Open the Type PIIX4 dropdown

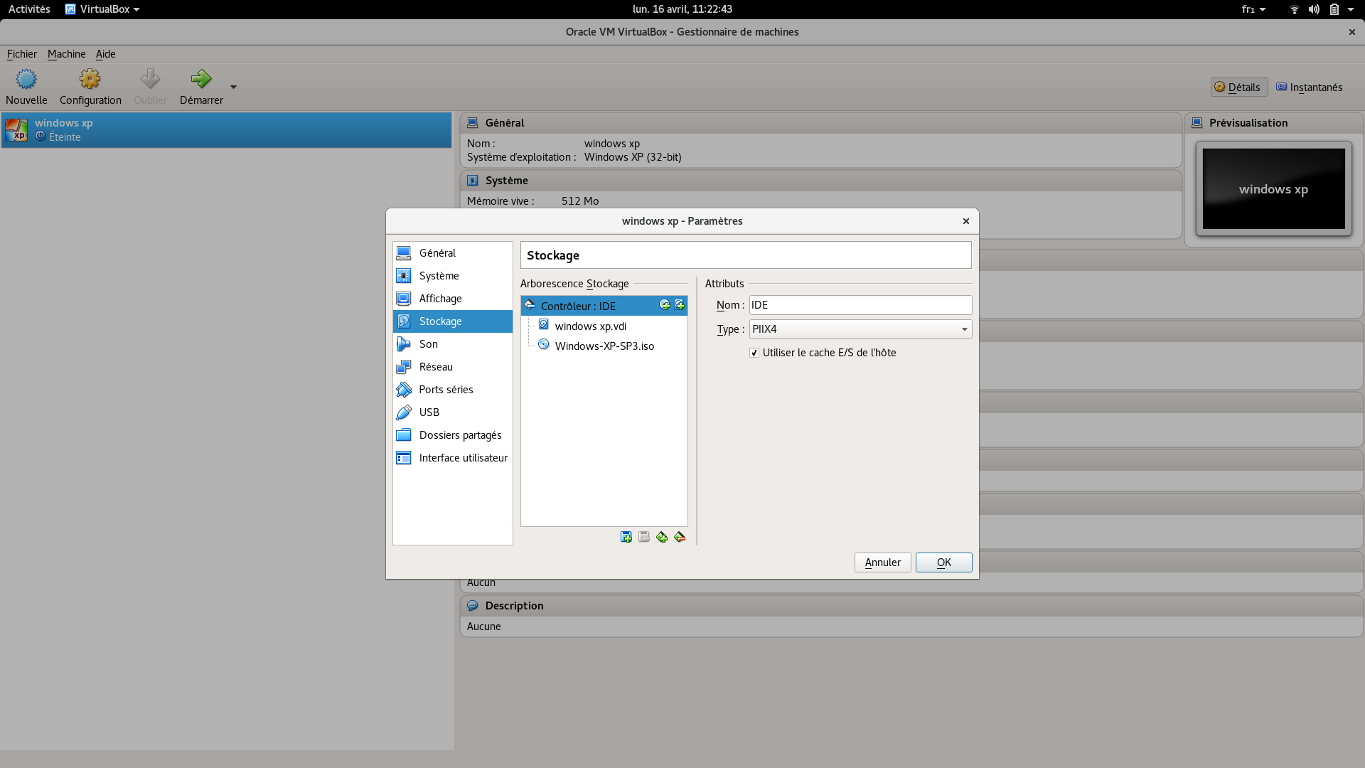point(860,329)
